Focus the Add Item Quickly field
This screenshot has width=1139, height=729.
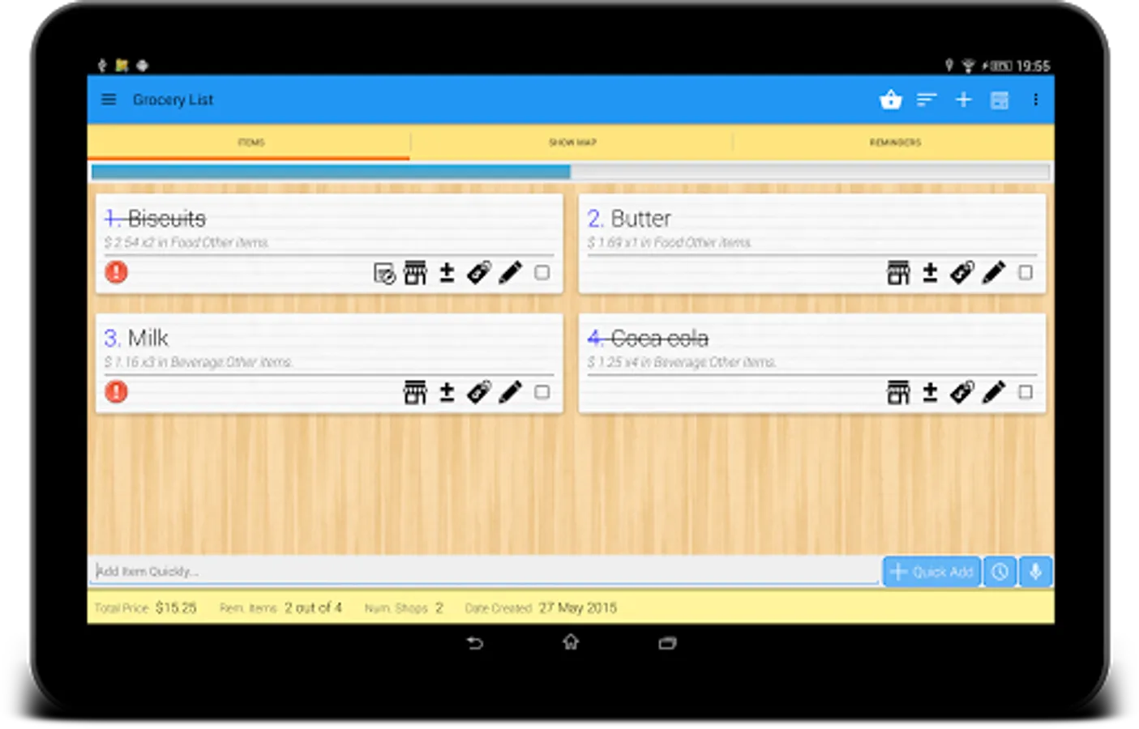pos(485,571)
